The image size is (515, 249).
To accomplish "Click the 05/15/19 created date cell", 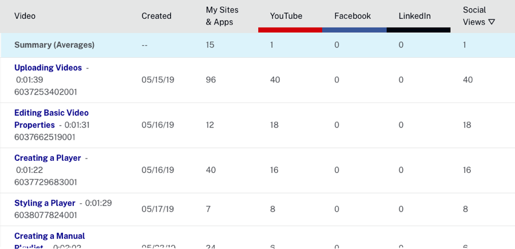I will coord(157,80).
